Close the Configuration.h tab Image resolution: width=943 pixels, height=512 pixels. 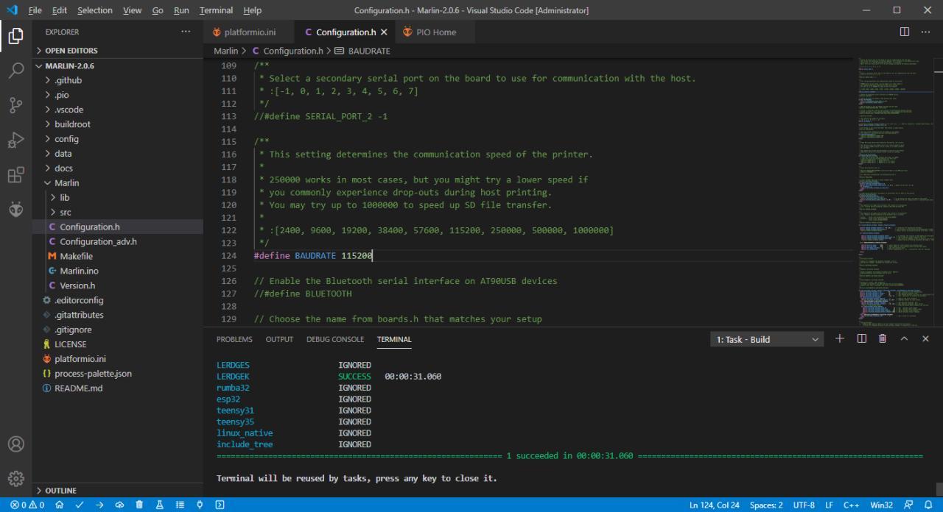(384, 32)
